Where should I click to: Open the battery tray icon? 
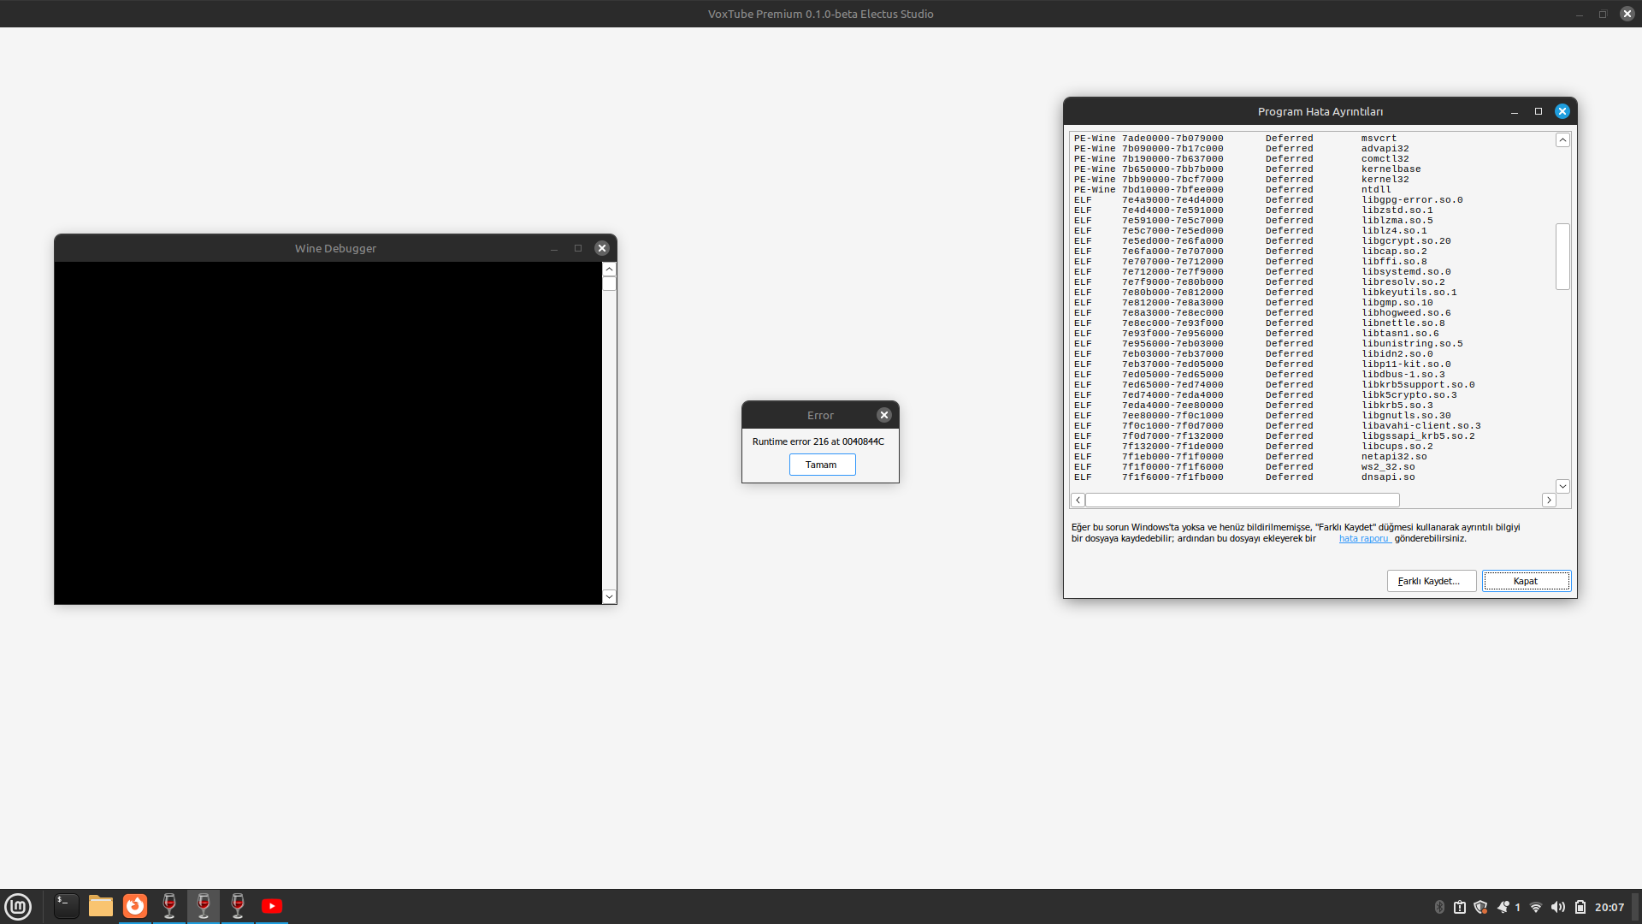pyautogui.click(x=1580, y=907)
